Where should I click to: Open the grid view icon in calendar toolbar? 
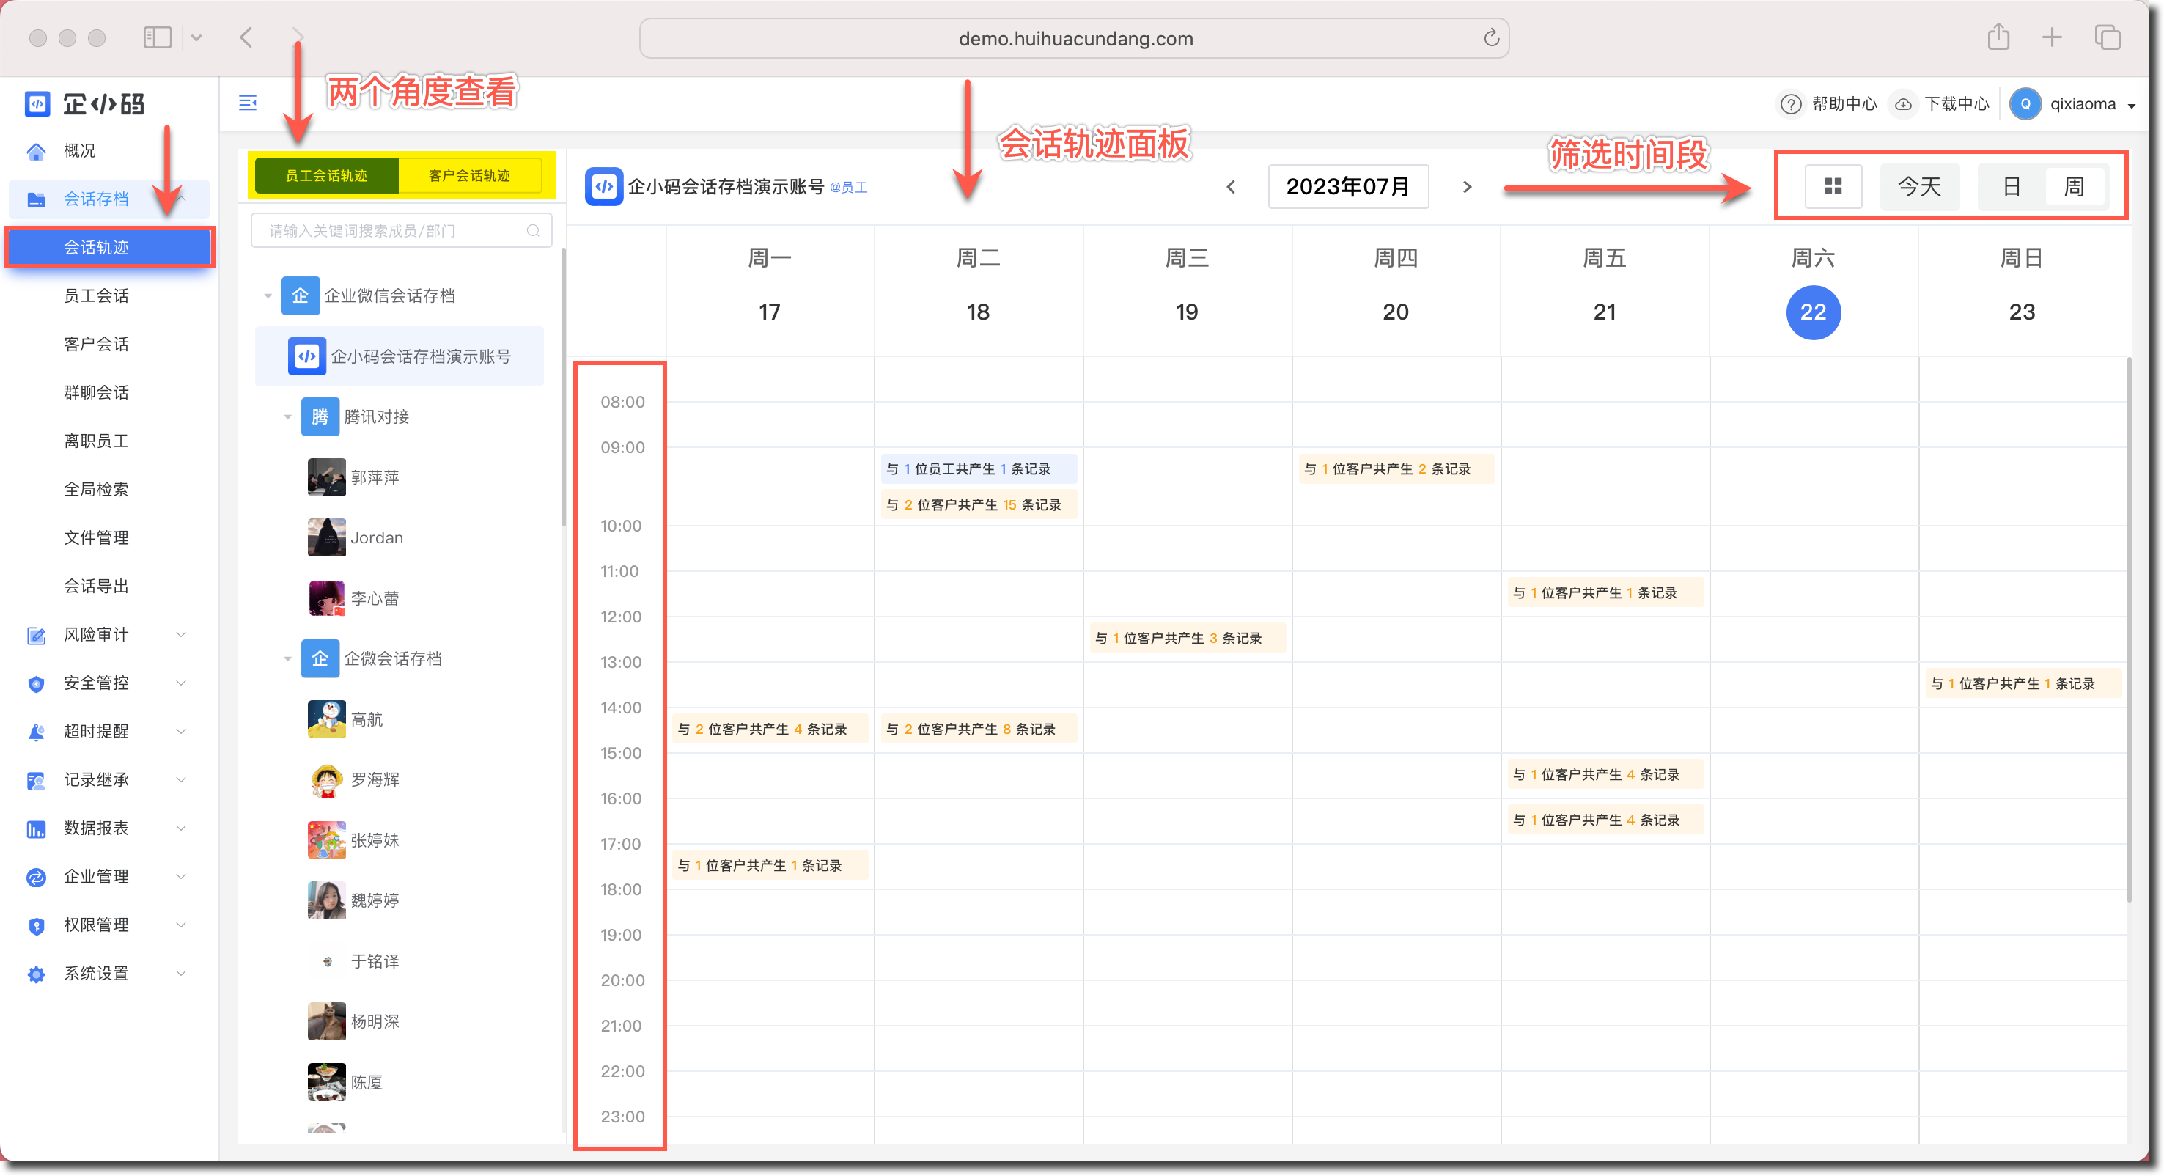pyautogui.click(x=1833, y=186)
